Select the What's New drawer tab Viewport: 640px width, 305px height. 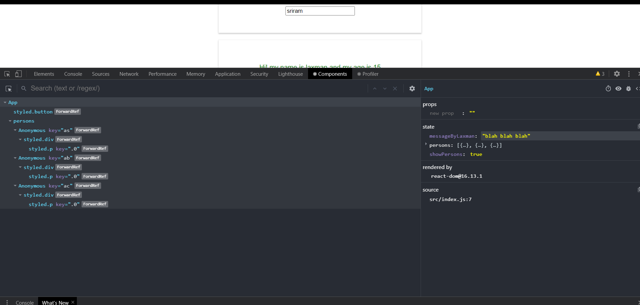(x=55, y=302)
